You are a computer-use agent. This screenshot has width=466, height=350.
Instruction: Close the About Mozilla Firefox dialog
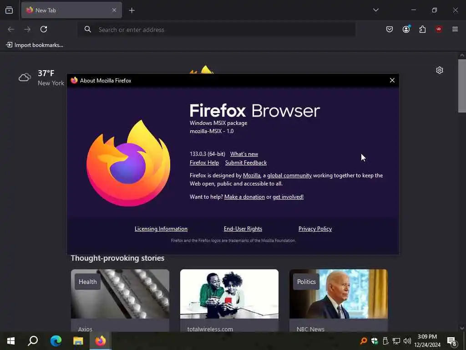[x=392, y=80]
